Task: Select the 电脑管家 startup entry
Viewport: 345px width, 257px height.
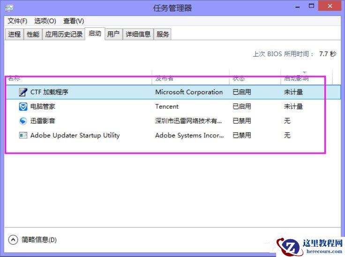Action: pos(43,106)
